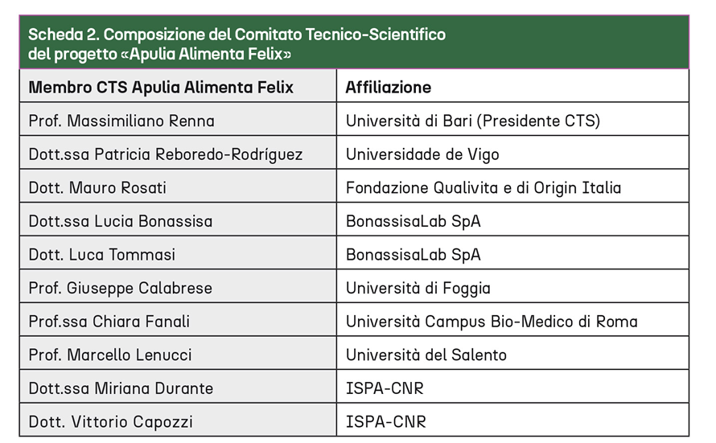This screenshot has height=443, width=716.
Task: Click the table title 'Scheda 2. Composizione del Comitato'
Action: 237,35
